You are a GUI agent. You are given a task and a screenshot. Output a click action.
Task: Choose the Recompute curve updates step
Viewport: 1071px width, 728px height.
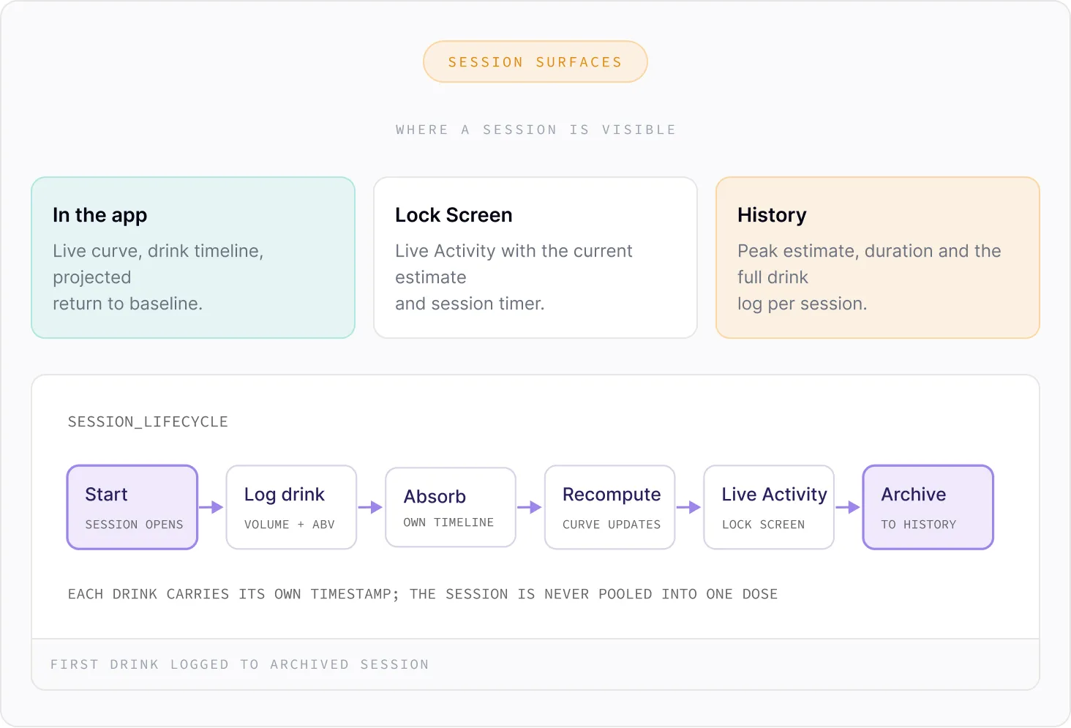pyautogui.click(x=610, y=507)
